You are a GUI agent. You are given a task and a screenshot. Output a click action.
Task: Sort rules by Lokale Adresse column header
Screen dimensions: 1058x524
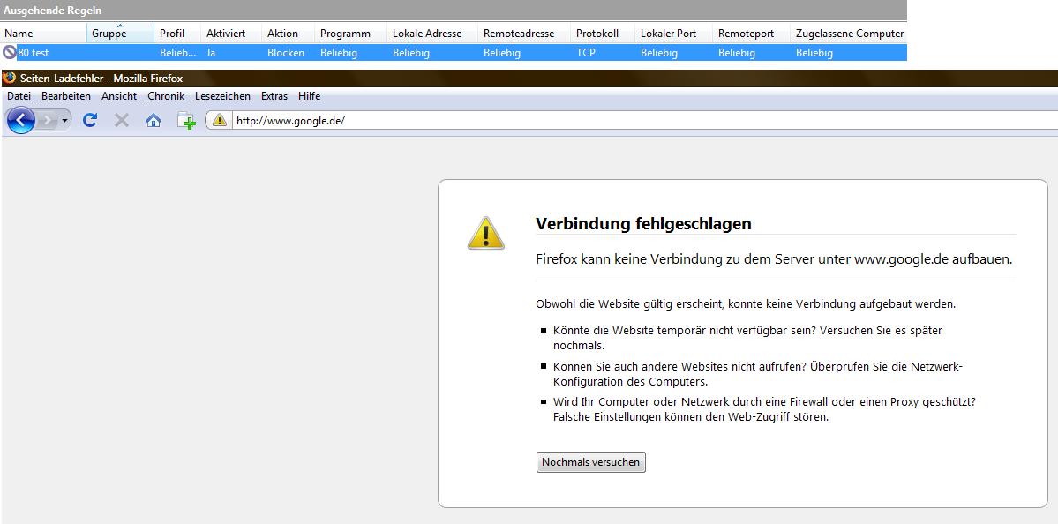(x=432, y=33)
